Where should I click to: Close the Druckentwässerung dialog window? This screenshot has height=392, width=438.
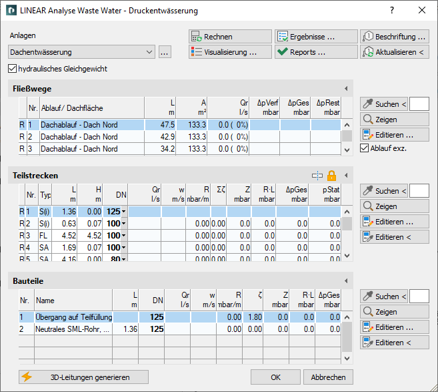[422, 11]
